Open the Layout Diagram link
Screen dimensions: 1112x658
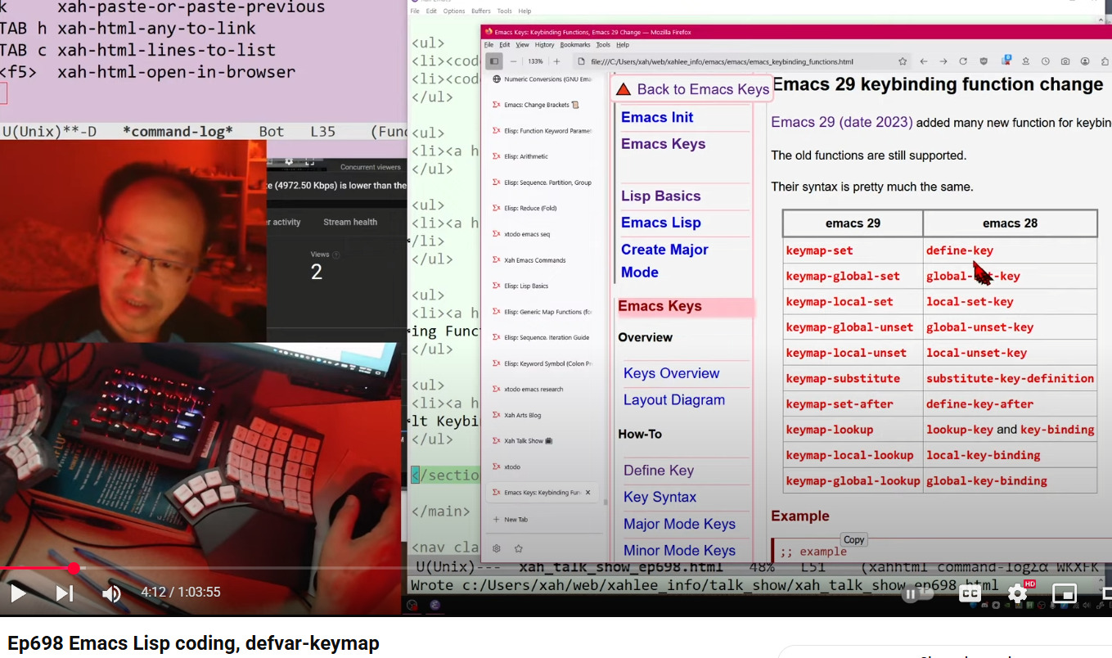674,399
